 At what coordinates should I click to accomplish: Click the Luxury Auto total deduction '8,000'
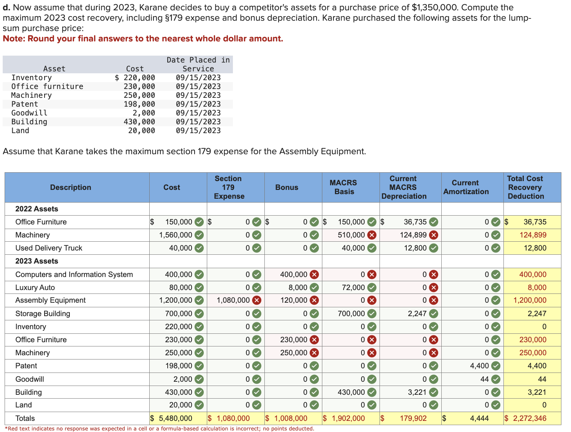(x=537, y=287)
